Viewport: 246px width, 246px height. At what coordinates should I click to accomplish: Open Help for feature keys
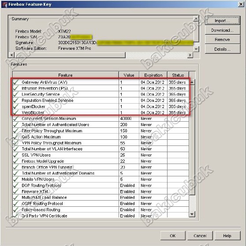click(x=227, y=236)
